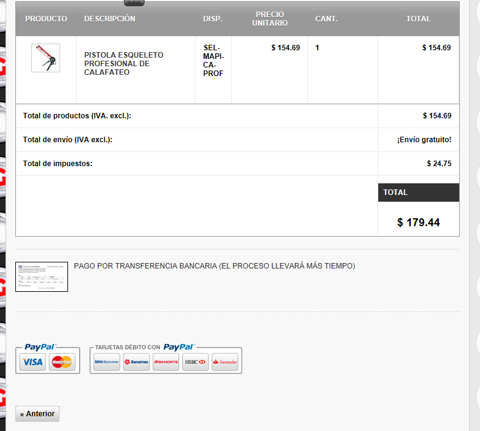Click PISTOLA ESQUELETO PROFESIONAL DE CALAFATEO description

(x=124, y=64)
